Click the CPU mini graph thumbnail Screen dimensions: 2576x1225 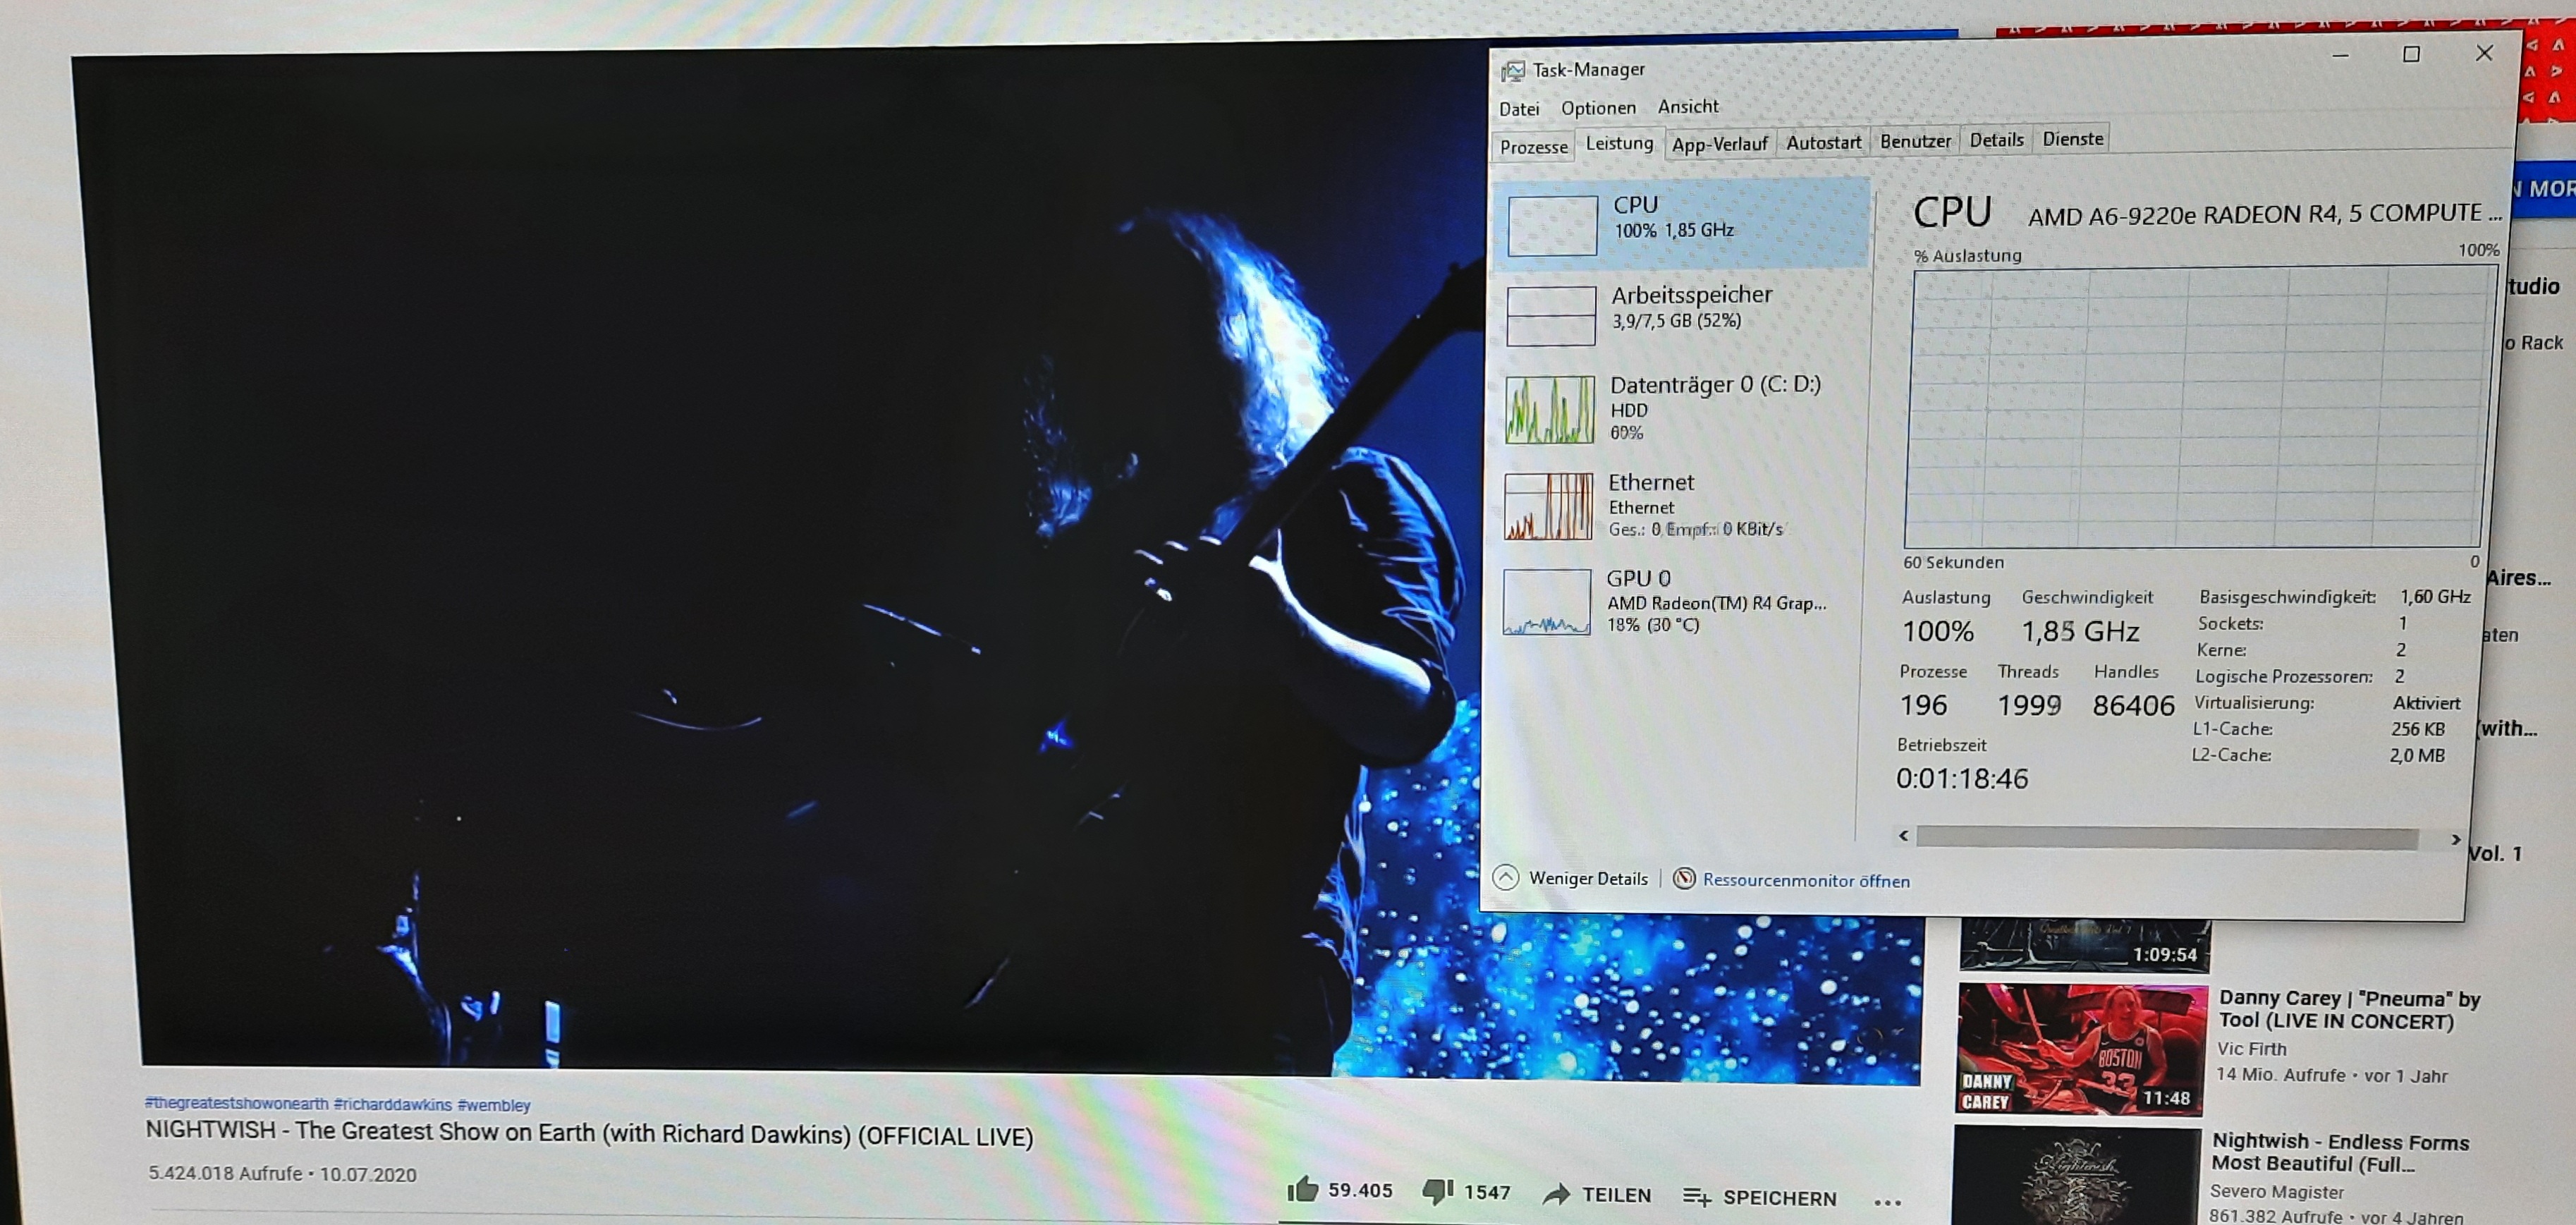[x=1552, y=225]
